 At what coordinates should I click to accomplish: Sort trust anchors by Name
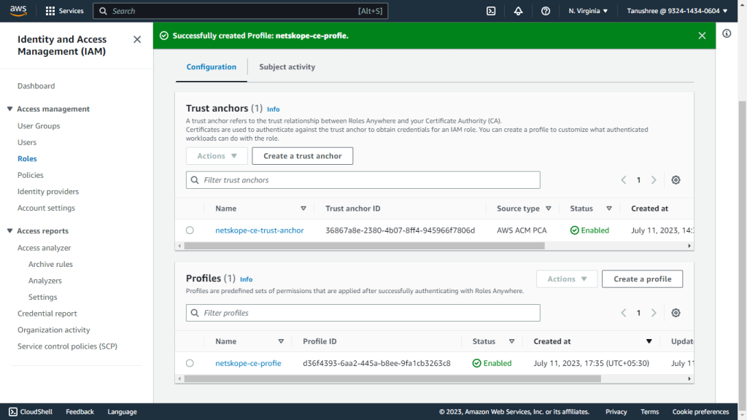click(303, 209)
